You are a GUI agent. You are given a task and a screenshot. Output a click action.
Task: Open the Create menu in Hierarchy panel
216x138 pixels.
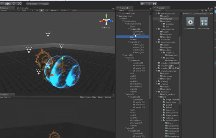click(x=122, y=11)
